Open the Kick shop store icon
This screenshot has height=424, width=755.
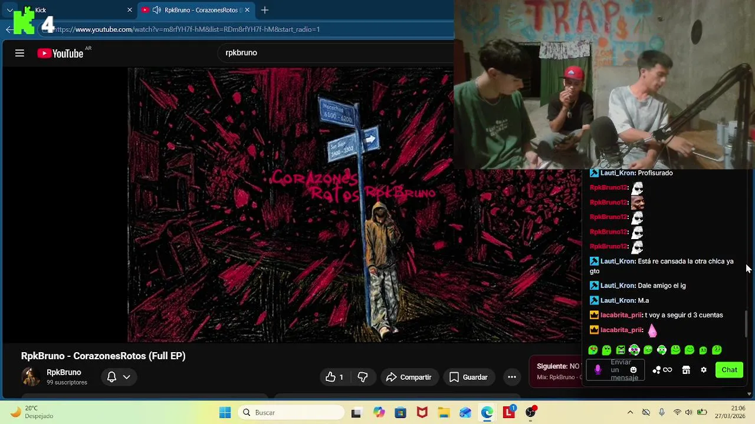[686, 370]
